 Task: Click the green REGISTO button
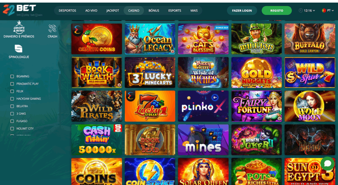coord(277,10)
